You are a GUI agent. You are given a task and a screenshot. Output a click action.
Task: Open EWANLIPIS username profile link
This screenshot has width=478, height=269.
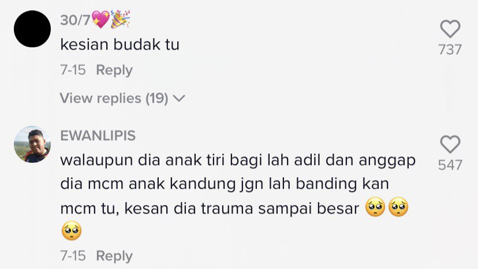click(x=98, y=136)
